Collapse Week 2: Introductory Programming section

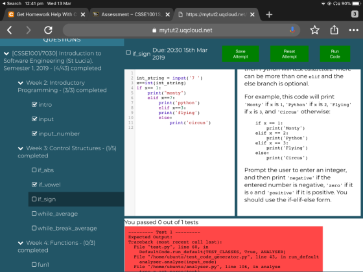21,83
